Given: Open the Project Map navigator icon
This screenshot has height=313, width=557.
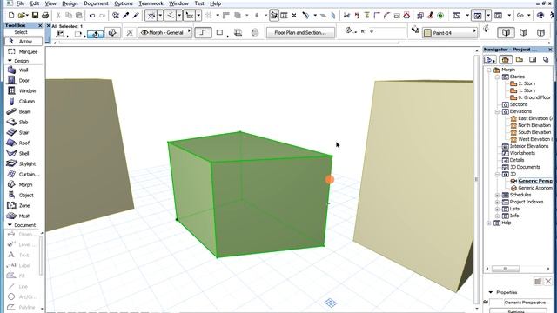Looking at the screenshot, I should tap(505, 60).
